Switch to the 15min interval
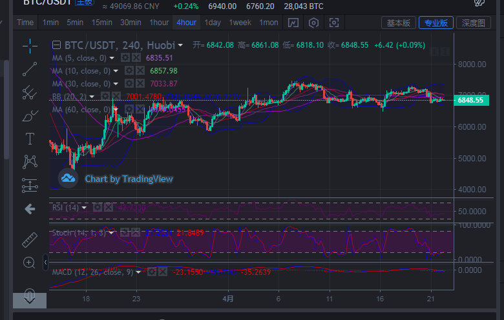The image size is (504, 320). [x=102, y=23]
